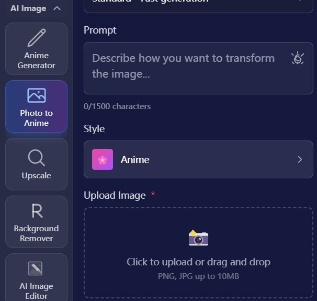This screenshot has height=301, width=317.
Task: Click the 'Click to upload or drag and drop' text
Action: 198,262
